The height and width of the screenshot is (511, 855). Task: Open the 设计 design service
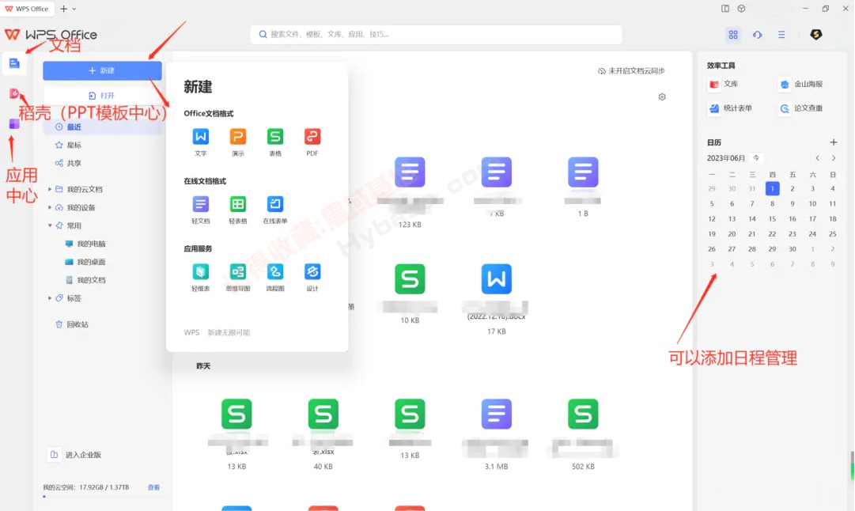pyautogui.click(x=312, y=277)
